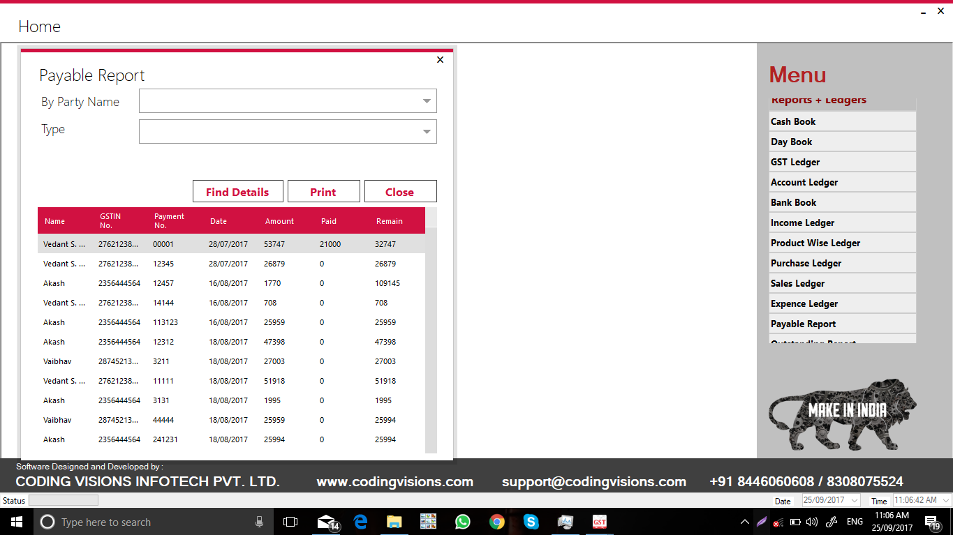Show hidden system tray icons
953x535 pixels.
744,522
